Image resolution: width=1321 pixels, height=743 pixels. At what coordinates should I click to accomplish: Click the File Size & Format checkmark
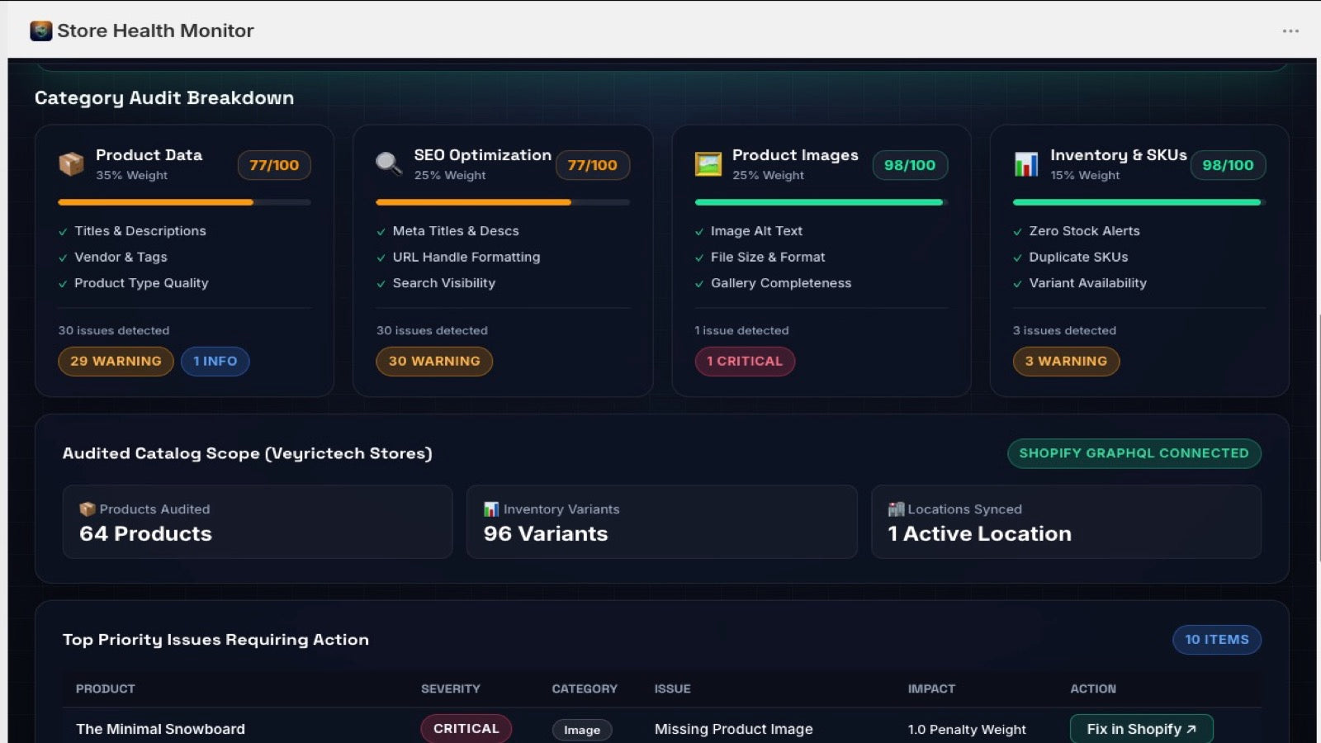(x=699, y=258)
